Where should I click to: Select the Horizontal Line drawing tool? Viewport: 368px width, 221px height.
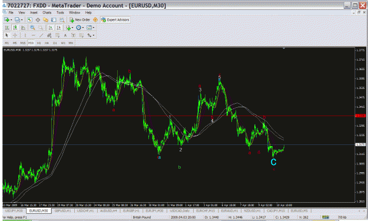tap(34, 35)
